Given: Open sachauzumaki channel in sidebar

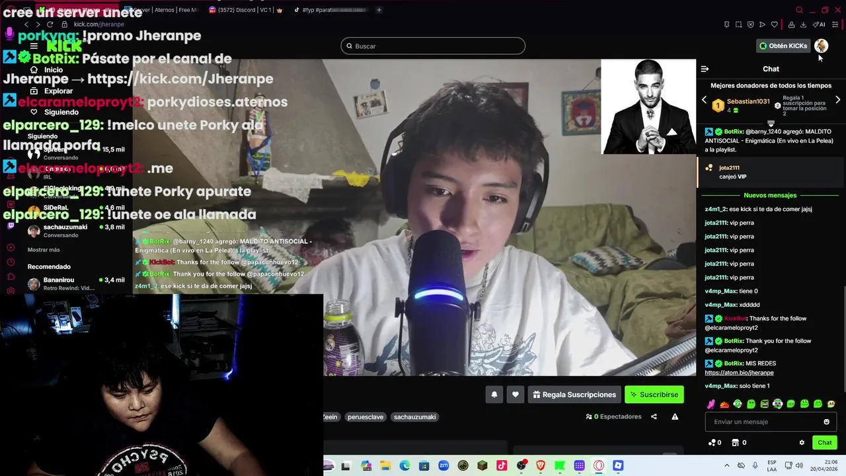Looking at the screenshot, I should coord(76,231).
